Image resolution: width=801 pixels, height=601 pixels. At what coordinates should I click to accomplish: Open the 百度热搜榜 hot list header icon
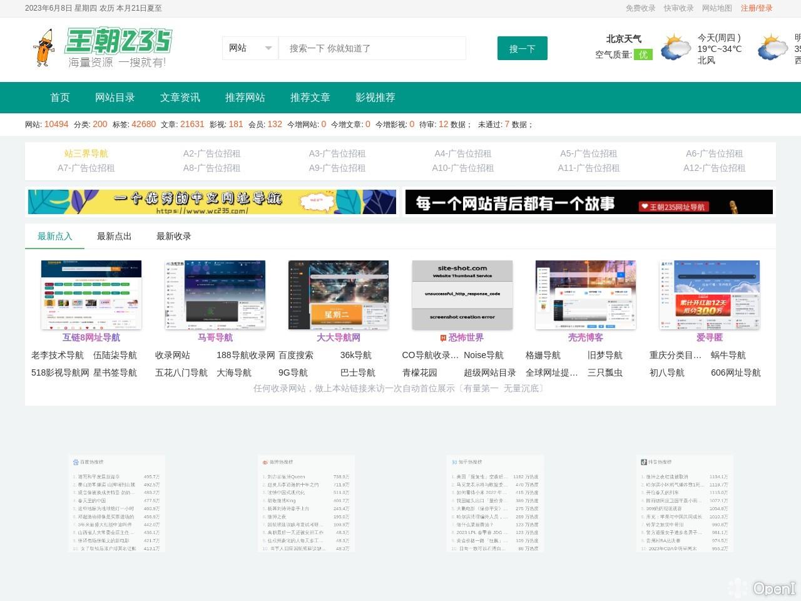76,462
